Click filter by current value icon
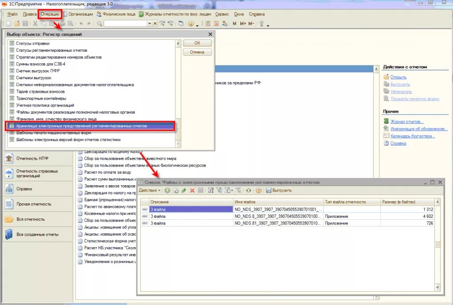 pos(219,191)
